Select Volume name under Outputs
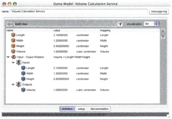172x119 pixels. pyautogui.click(x=31, y=90)
